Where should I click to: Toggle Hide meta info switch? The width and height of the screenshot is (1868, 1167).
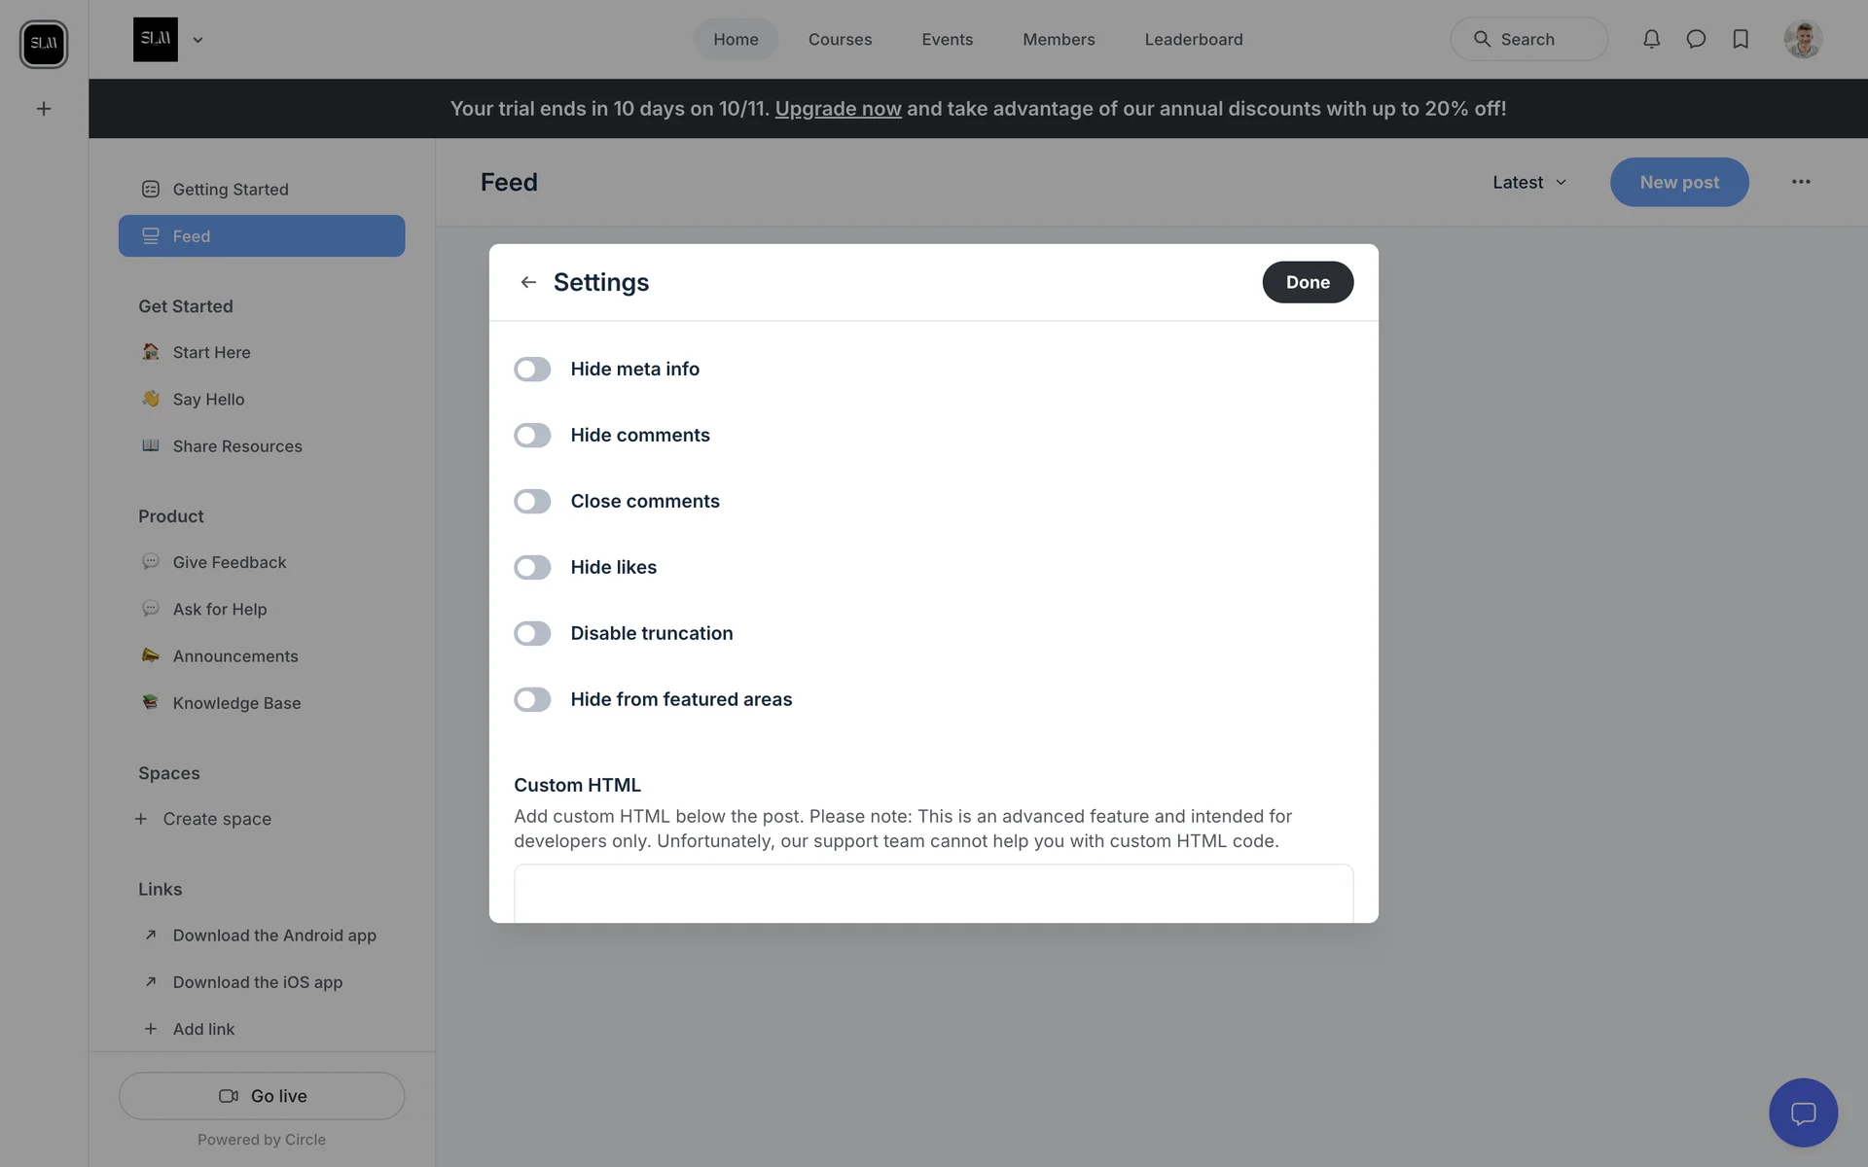click(x=532, y=370)
